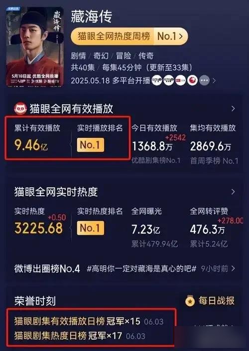Screen dimensions: 249x351
Task: Click the red fourth platform logo icon
Action: [x=192, y=80]
